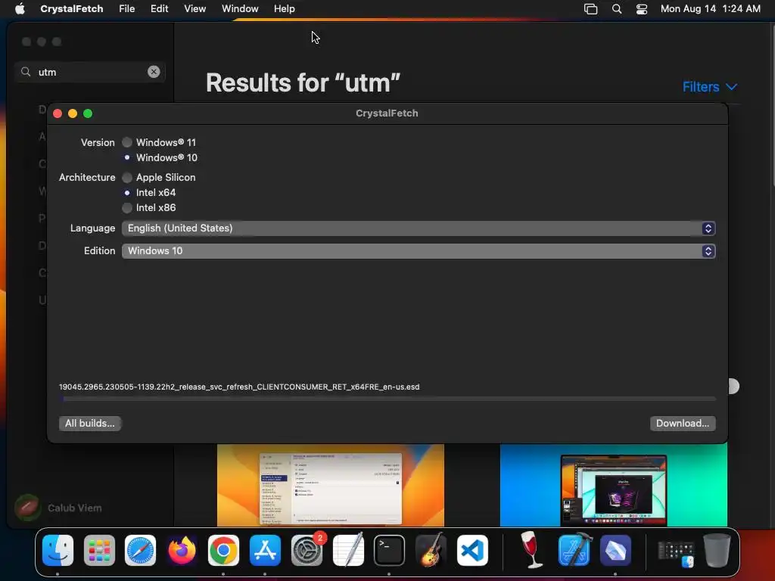Click the esd build filename text
775x581 pixels.
(x=239, y=387)
